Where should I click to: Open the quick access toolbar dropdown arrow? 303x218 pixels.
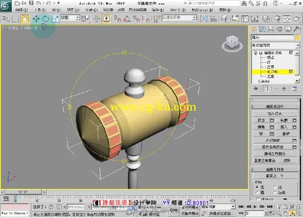tap(59, 3)
